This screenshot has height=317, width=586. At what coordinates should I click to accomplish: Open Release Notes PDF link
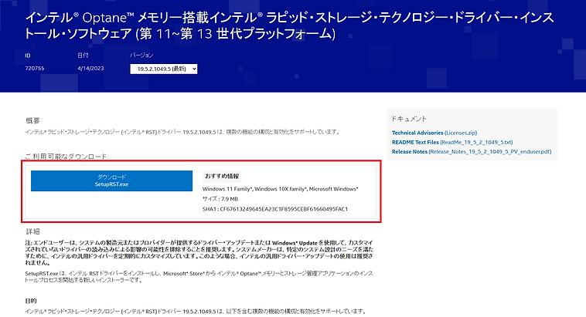click(472, 152)
